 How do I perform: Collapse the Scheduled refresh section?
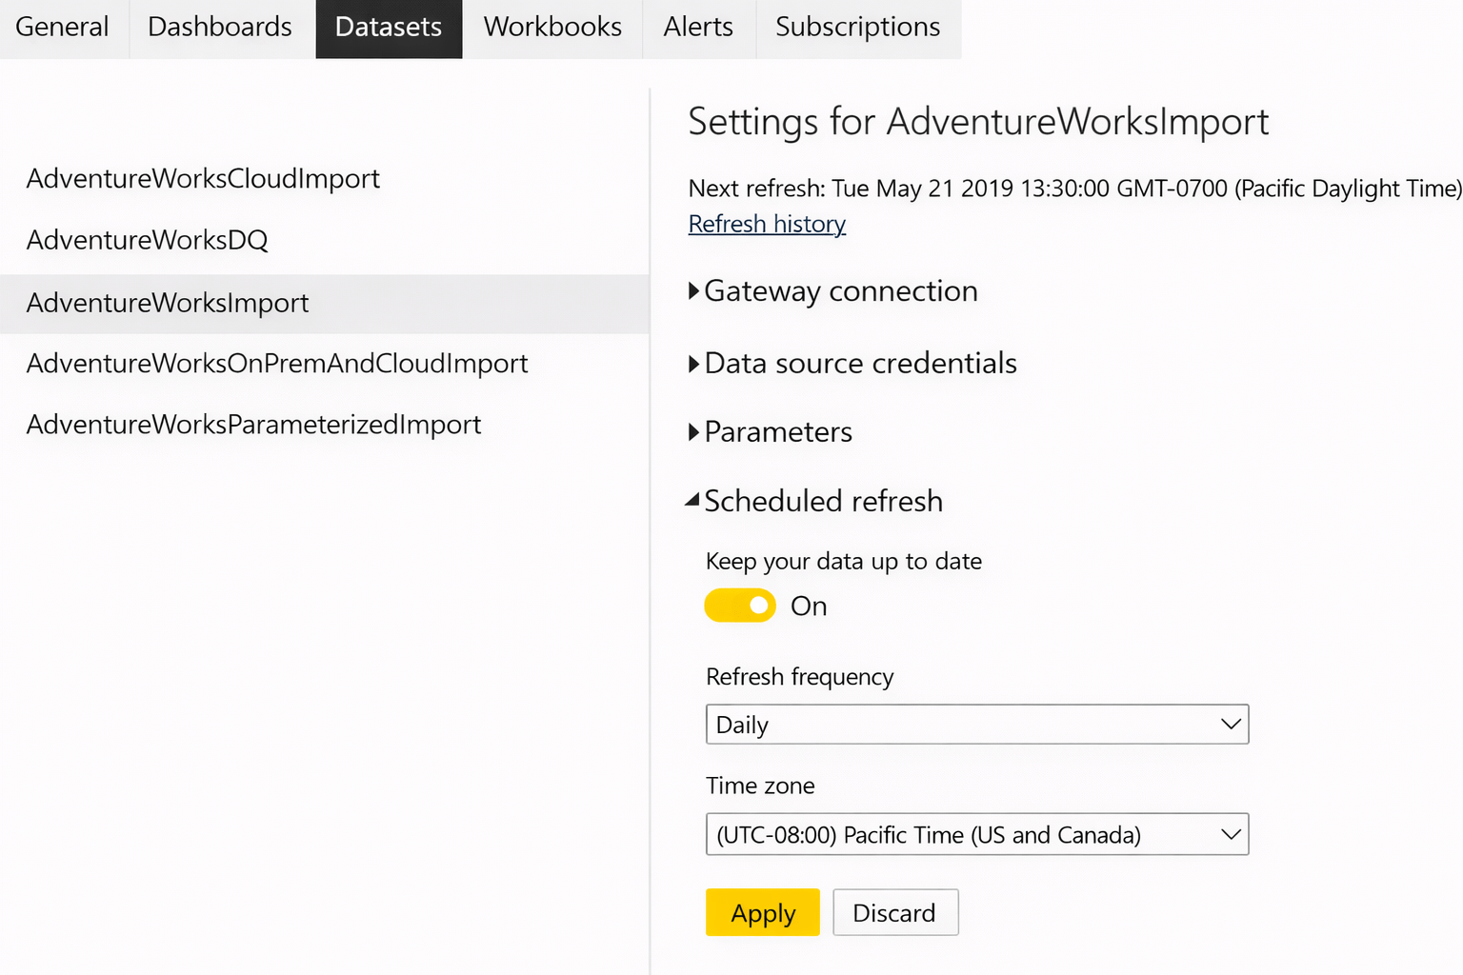pyautogui.click(x=814, y=501)
